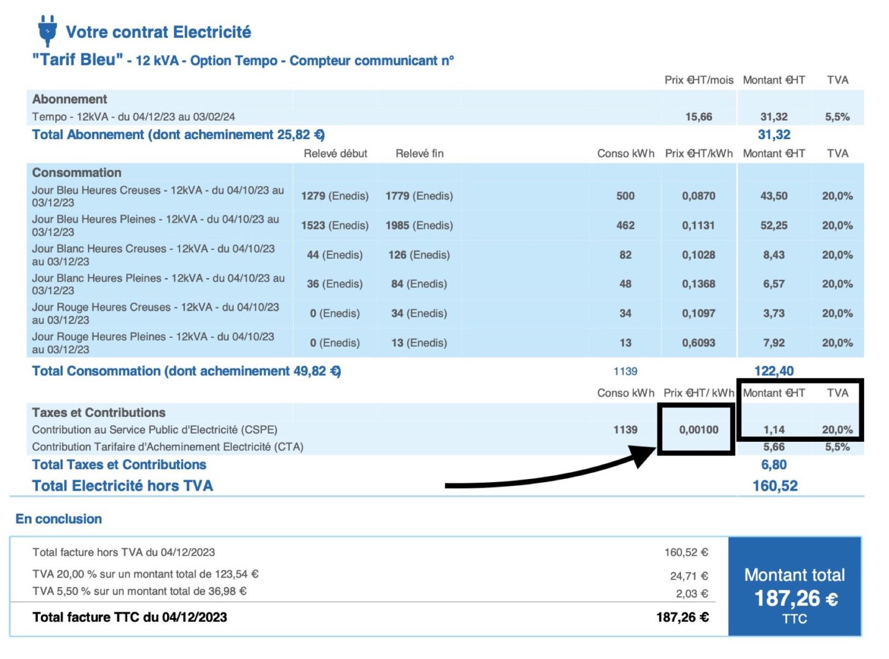889x659 pixels.
Task: Select the consumption value 500
Action: point(625,196)
